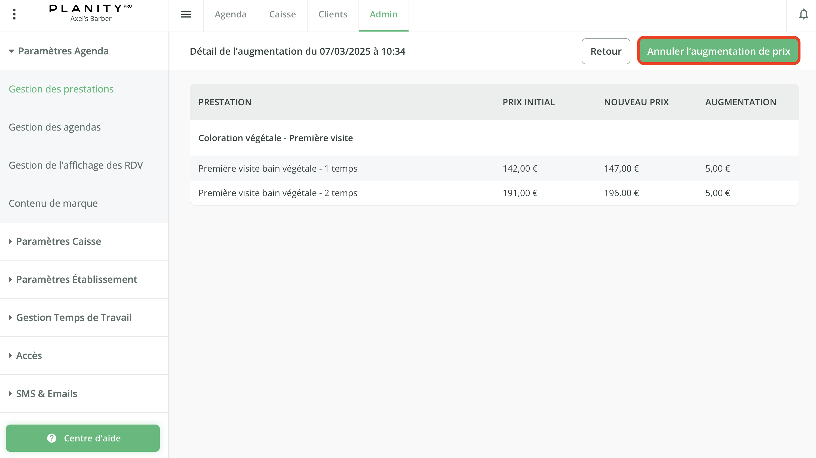Expand the SMS & Emails section

pos(46,394)
